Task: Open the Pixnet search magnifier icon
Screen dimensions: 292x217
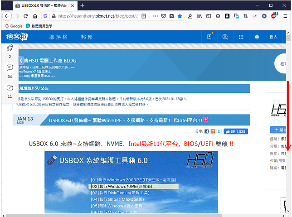Action: tap(225, 37)
